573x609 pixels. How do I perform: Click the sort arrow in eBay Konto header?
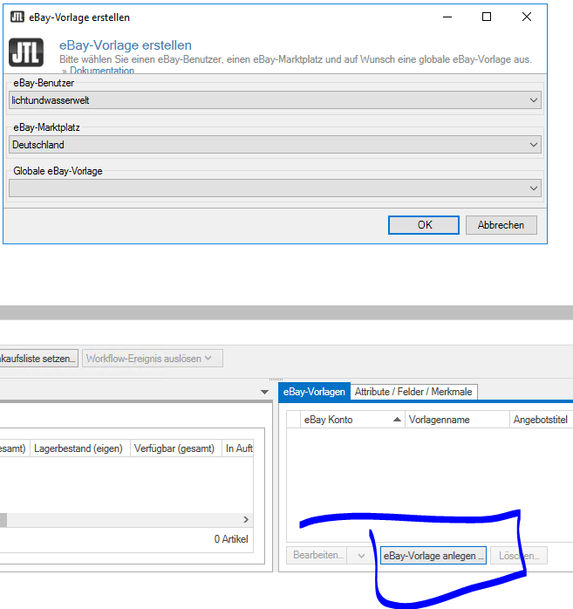(x=397, y=420)
